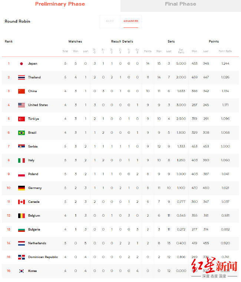Click the Korea flag icon
This screenshot has height=282, width=241.
pyautogui.click(x=22, y=271)
